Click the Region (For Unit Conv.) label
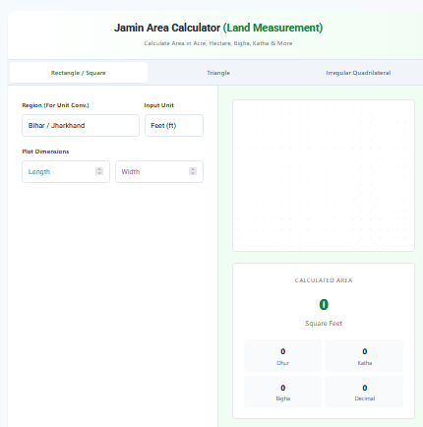This screenshot has height=427, width=423. (55, 105)
